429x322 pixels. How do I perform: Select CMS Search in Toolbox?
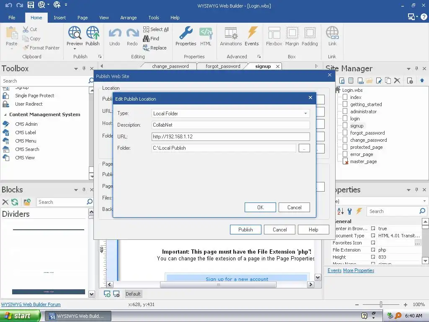pos(27,149)
